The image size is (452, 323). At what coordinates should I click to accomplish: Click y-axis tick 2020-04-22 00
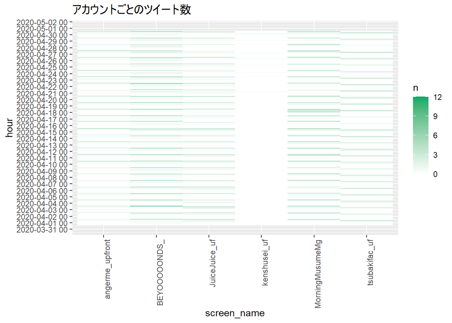42,87
